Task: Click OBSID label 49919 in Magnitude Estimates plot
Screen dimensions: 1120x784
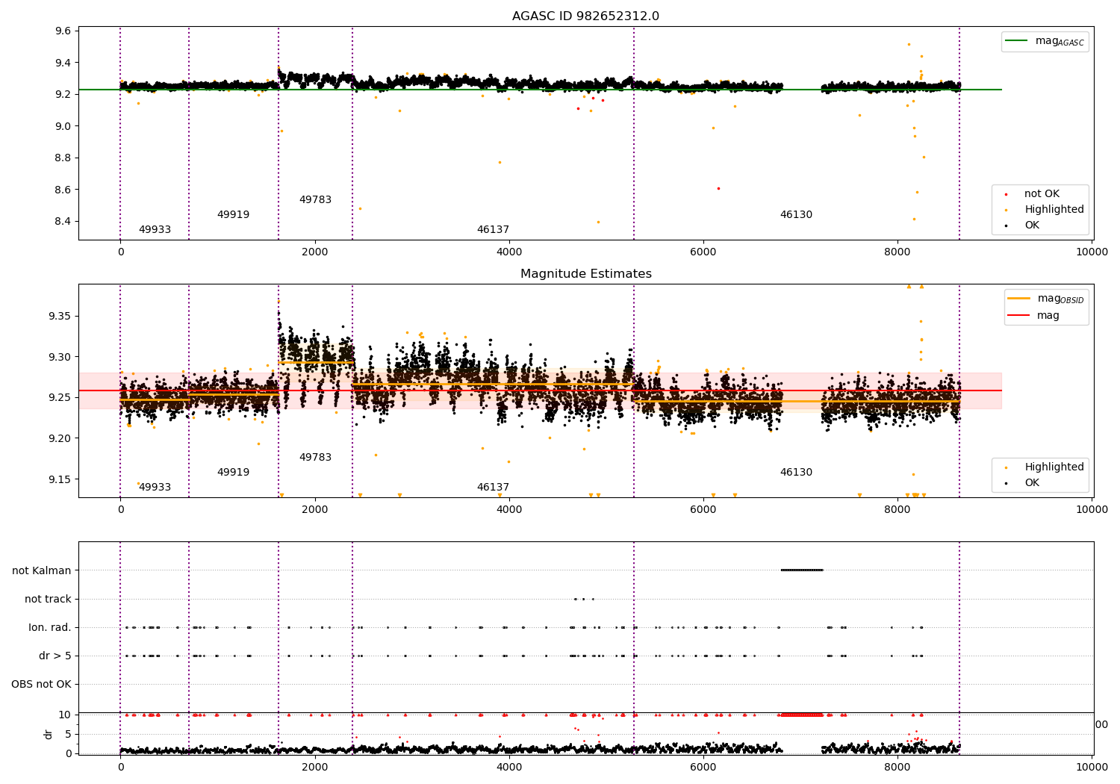Action: pyautogui.click(x=233, y=473)
